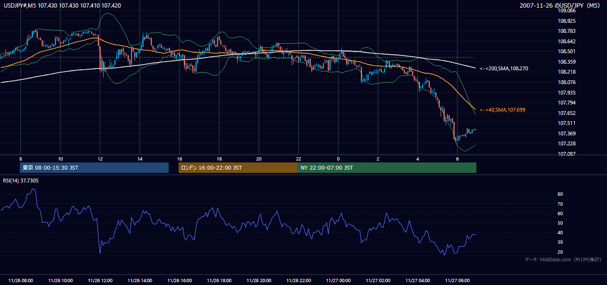Click hour label 20 under the price chart
The width and height of the screenshot is (607, 285).
click(258, 159)
